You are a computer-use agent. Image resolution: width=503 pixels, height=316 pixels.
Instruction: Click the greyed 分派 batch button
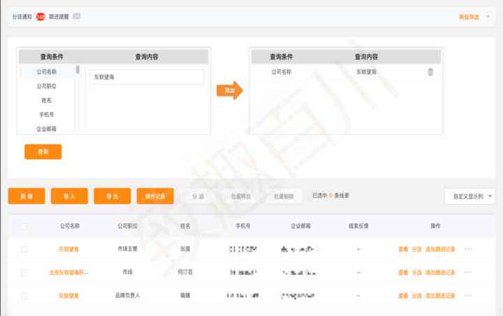coord(198,196)
